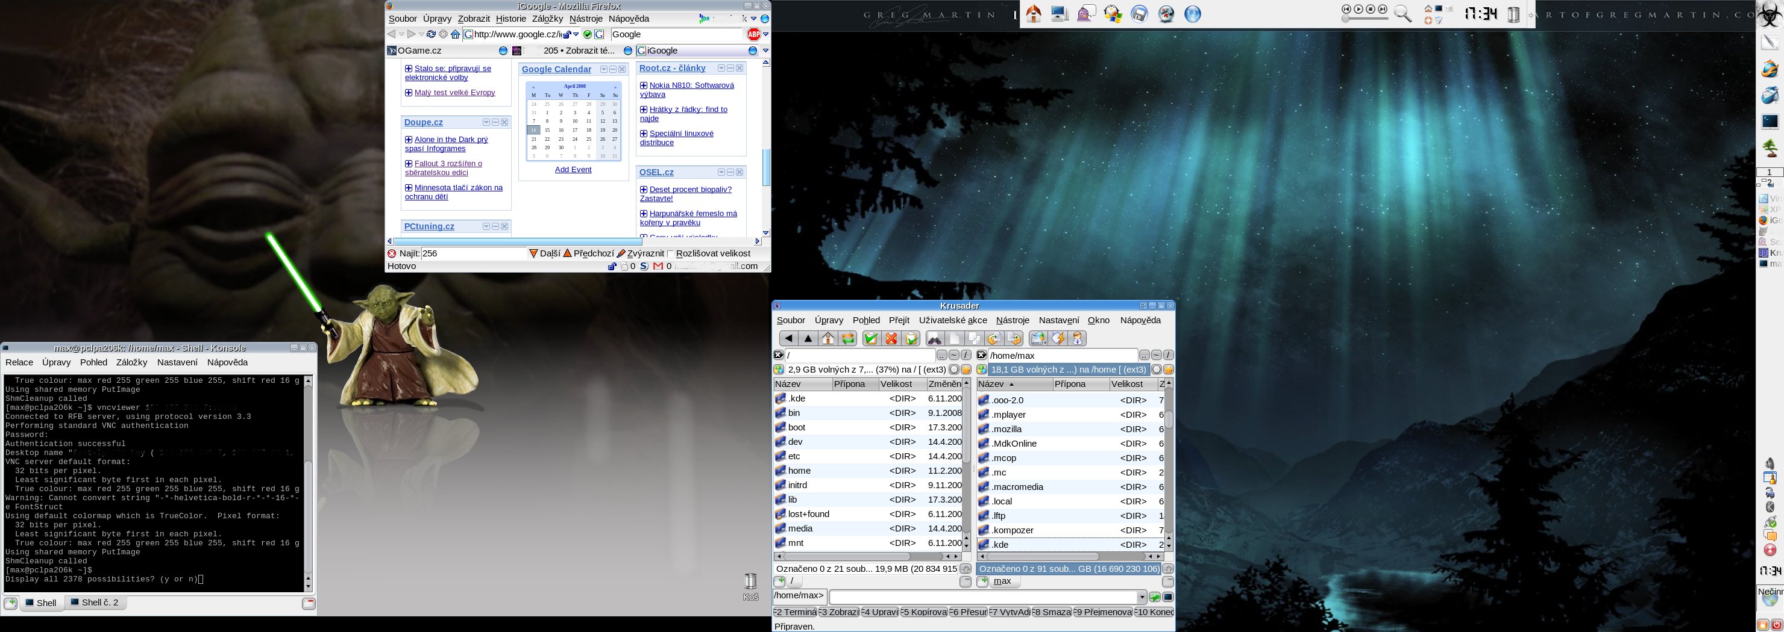Viewport: 1784px width, 632px height.
Task: Click Krusader F5 Kopírovat button
Action: tap(924, 613)
